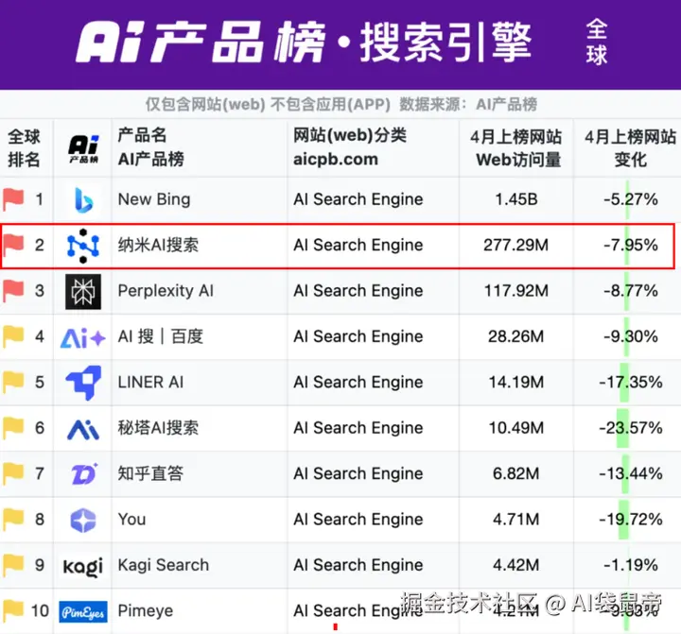Click the AI产品榜 logo in table header
Screen dimensions: 681x634
coord(83,149)
